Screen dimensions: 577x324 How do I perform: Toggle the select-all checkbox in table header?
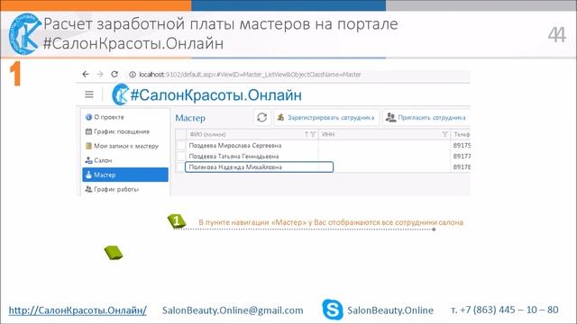pyautogui.click(x=180, y=134)
